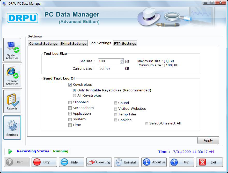Open the Internet Activities panel icon
The height and width of the screenshot is (173, 228).
point(12,76)
